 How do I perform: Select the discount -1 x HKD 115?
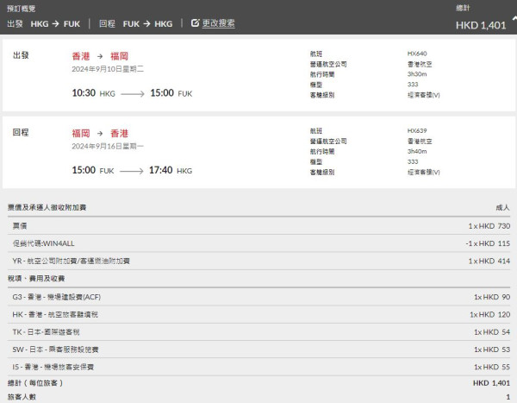tap(488, 243)
